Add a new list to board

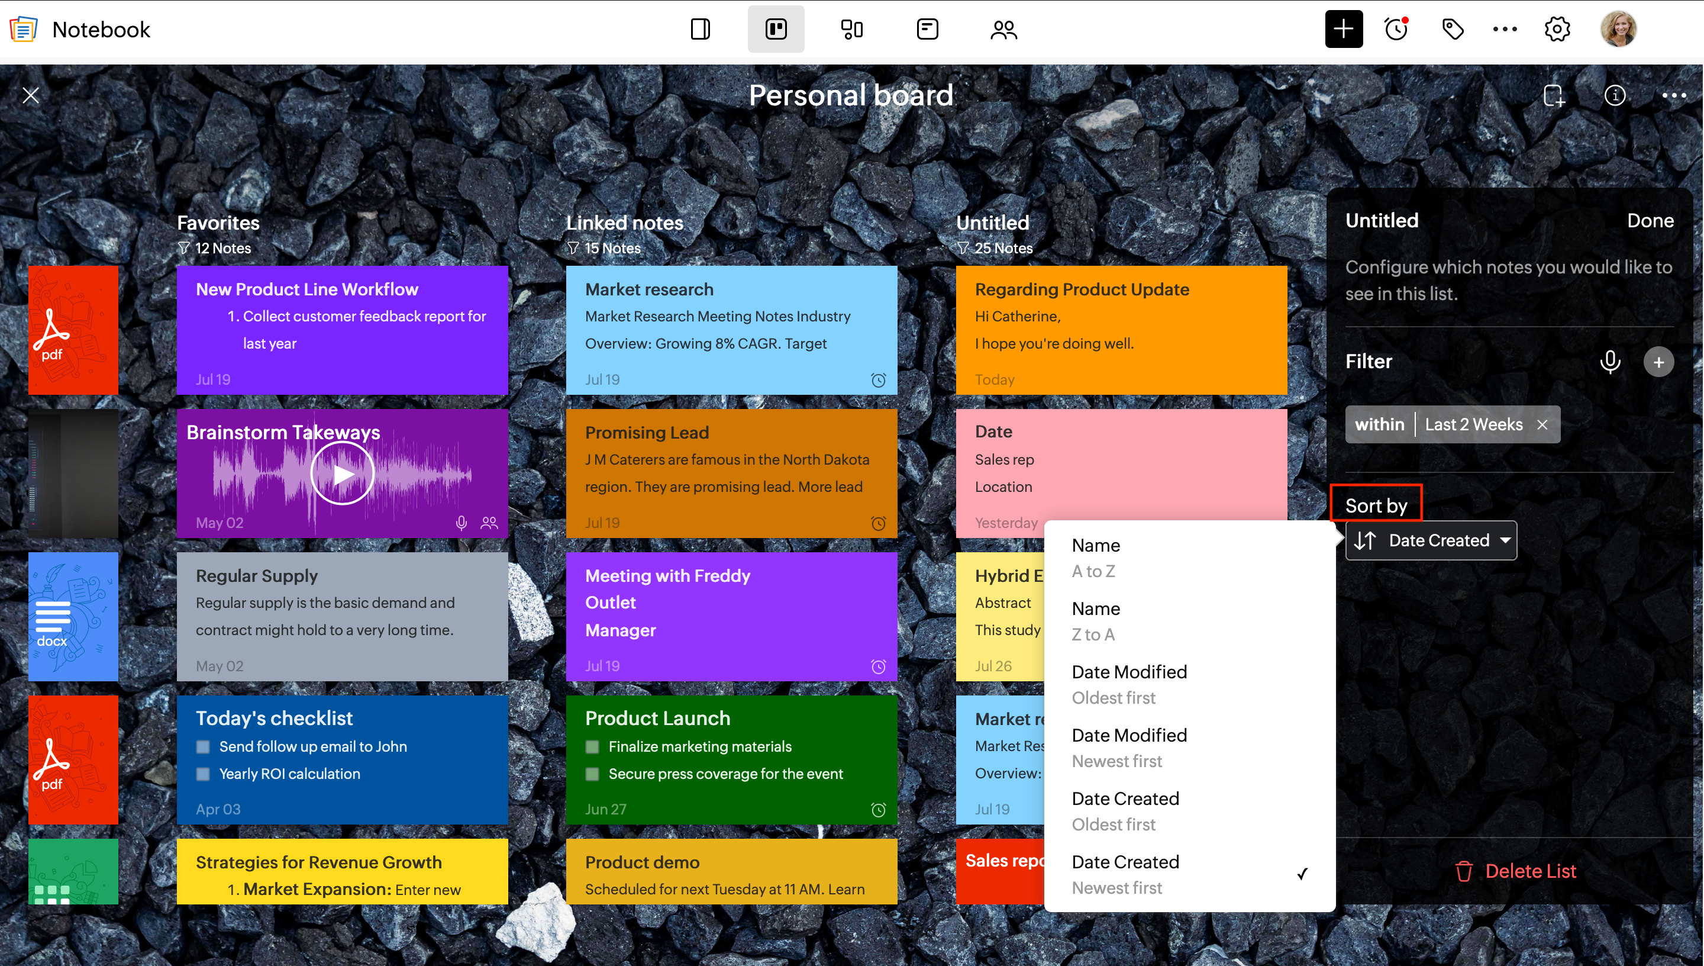(x=1554, y=95)
